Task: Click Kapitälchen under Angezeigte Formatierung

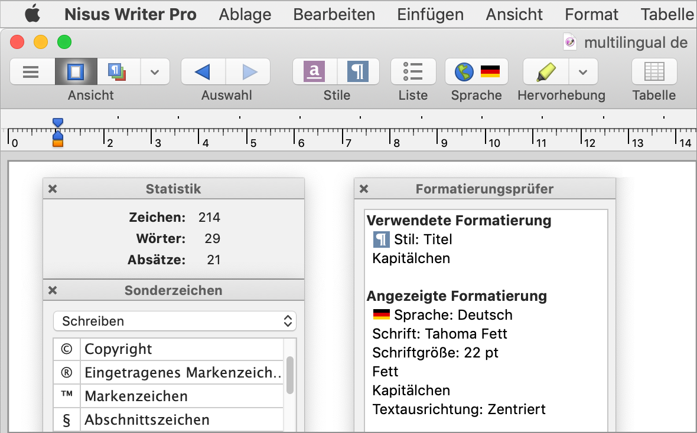Action: 411,391
